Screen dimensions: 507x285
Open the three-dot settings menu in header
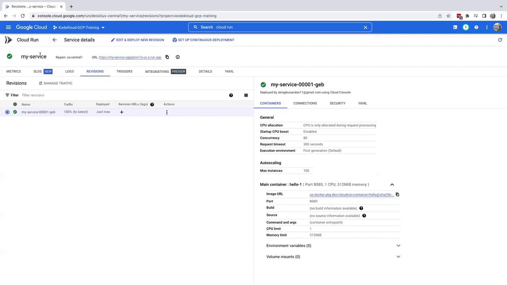[487, 27]
